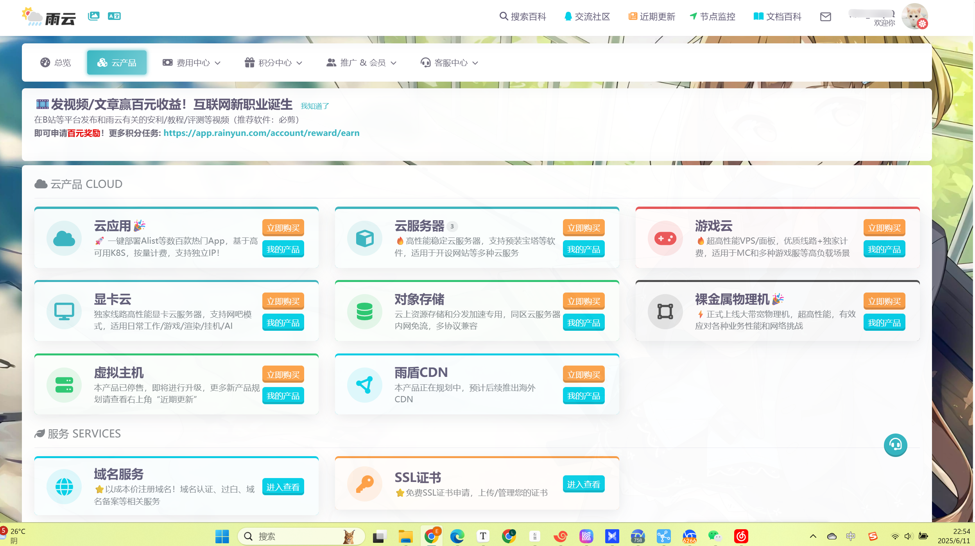The image size is (975, 546).
Task: Dismiss the announcement via 我知道了
Action: [x=315, y=106]
